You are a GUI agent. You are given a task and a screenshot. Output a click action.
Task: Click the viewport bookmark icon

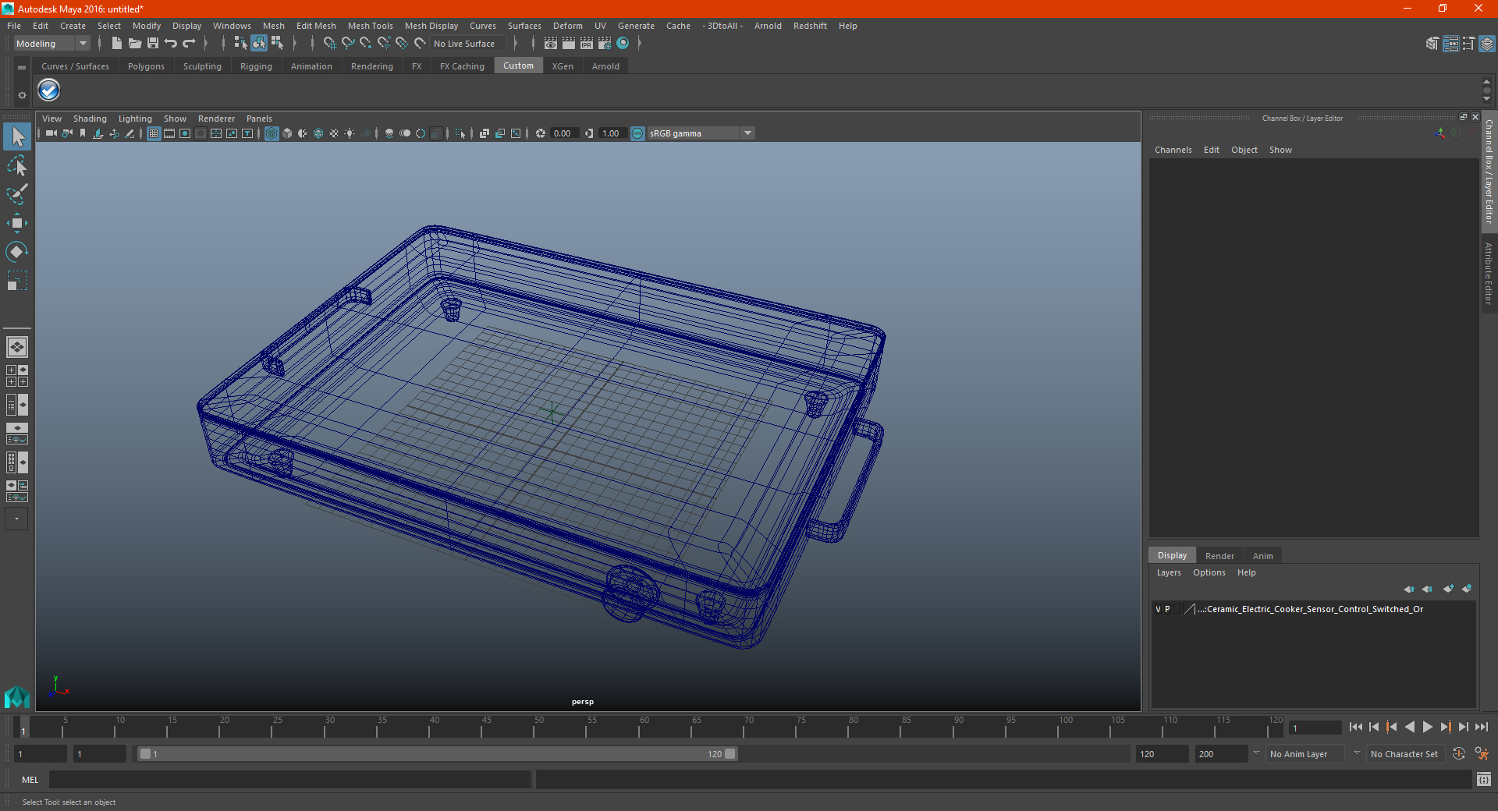pyautogui.click(x=83, y=133)
